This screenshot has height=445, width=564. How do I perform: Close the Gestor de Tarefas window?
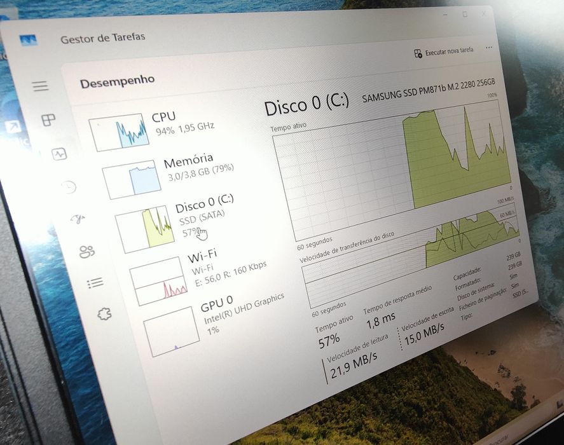pyautogui.click(x=484, y=14)
